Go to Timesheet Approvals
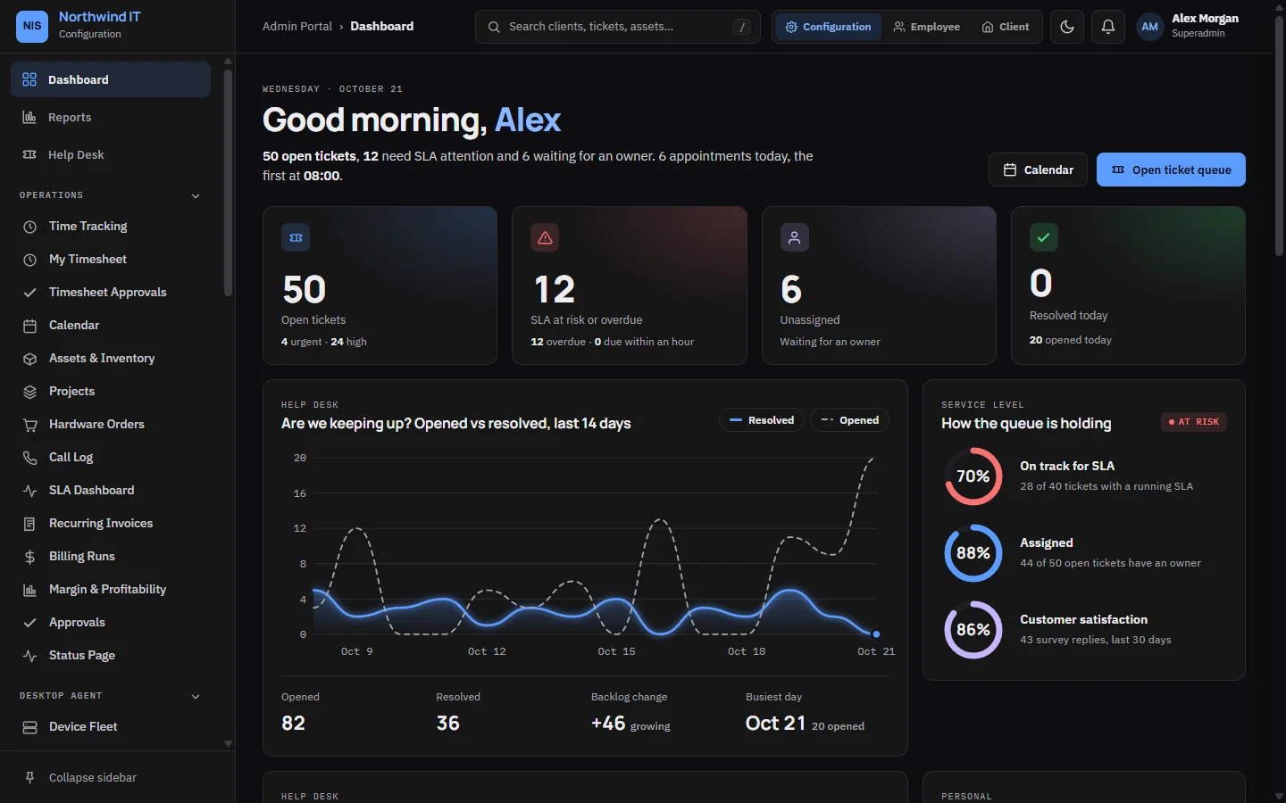 pyautogui.click(x=111, y=293)
